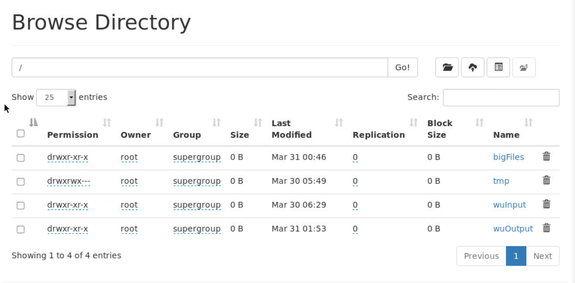Check the select-all checkbox in header
575x283 pixels.
pos(21,133)
